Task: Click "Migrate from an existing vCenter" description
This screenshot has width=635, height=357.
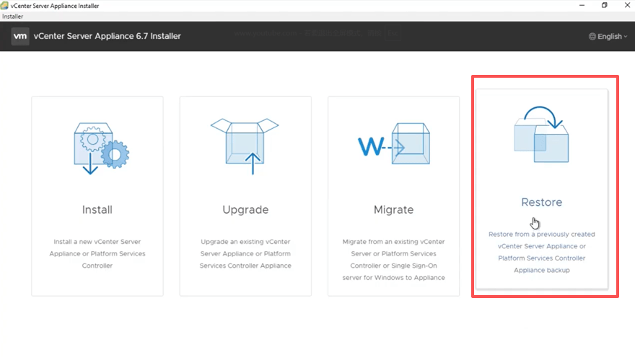Action: (394, 260)
